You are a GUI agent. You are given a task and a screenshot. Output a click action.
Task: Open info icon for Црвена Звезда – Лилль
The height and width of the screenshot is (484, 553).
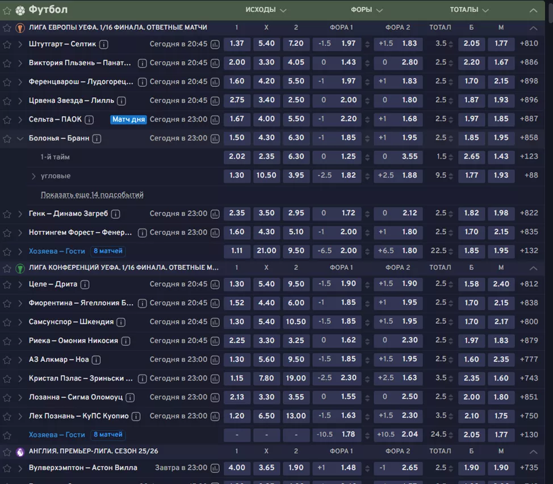[122, 101]
